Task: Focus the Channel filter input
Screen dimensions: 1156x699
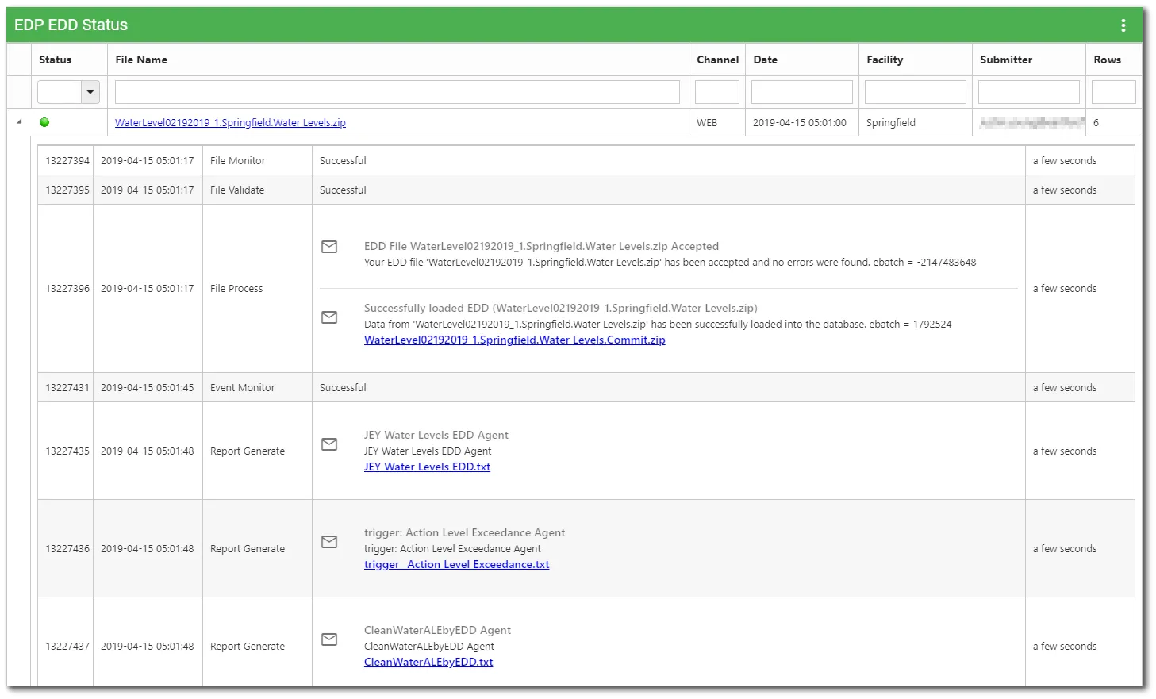Action: (x=717, y=92)
